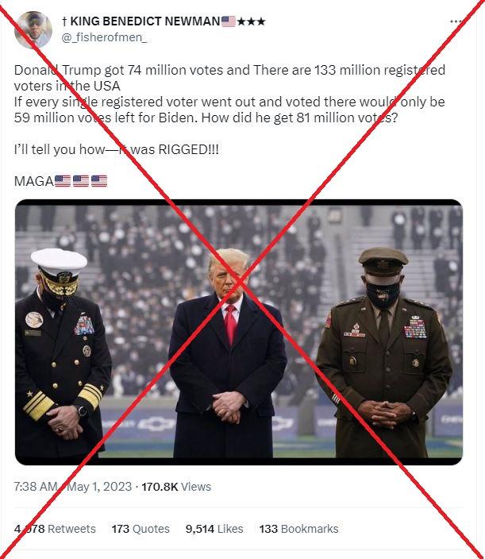Click the three stars after the author name
The width and height of the screenshot is (485, 559).
(251, 21)
